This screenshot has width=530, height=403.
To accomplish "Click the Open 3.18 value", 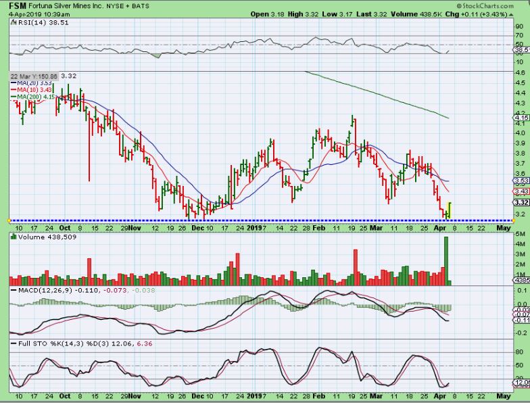I will click(x=268, y=14).
